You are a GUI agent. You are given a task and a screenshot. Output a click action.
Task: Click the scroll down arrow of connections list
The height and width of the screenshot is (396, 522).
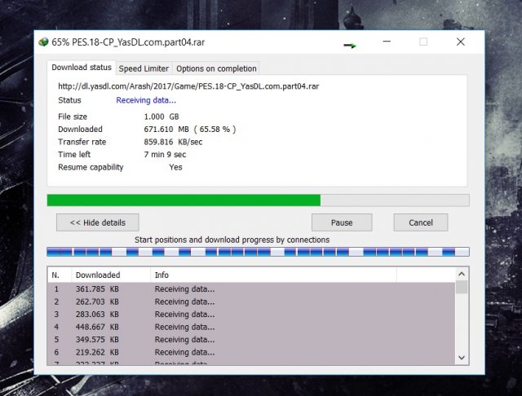(x=462, y=358)
